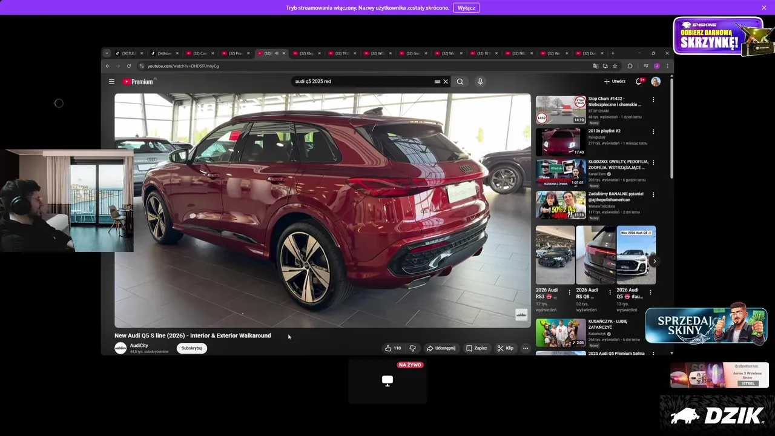Open options for 2026 Audi RS3 short
Screen dimensions: 775x436
(x=570, y=292)
